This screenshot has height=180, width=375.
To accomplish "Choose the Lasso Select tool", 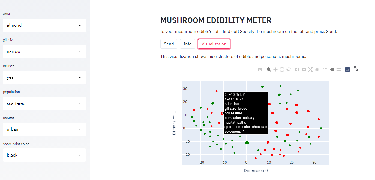I will coord(289,69).
